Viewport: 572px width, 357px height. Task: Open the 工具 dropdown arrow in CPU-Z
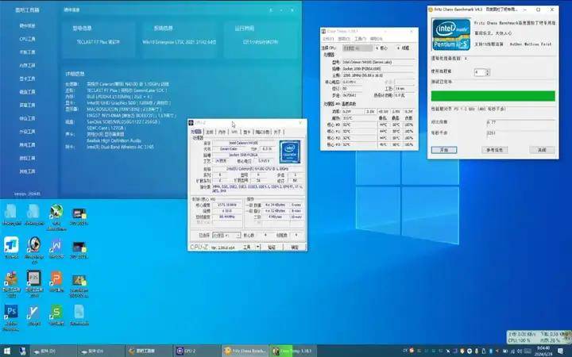click(x=257, y=247)
